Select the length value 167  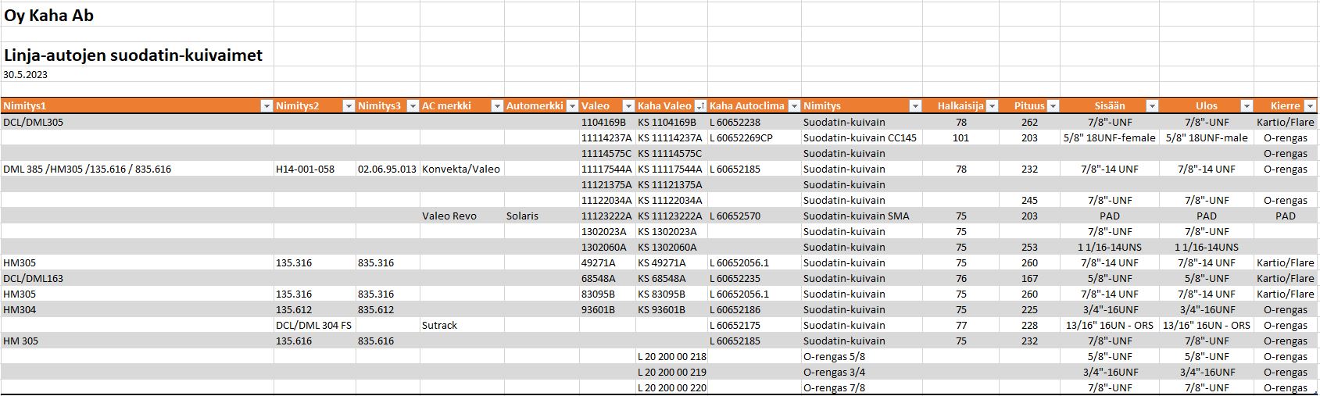pos(1029,279)
